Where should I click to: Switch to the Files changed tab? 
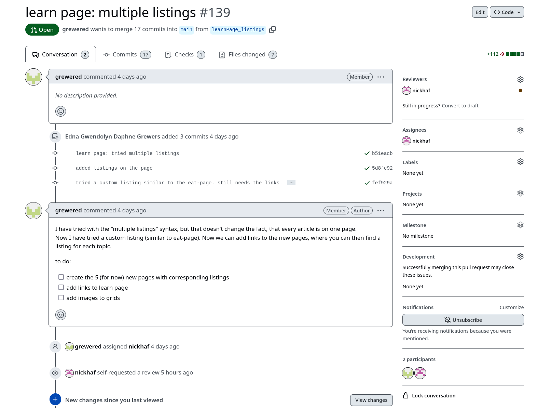click(x=247, y=55)
